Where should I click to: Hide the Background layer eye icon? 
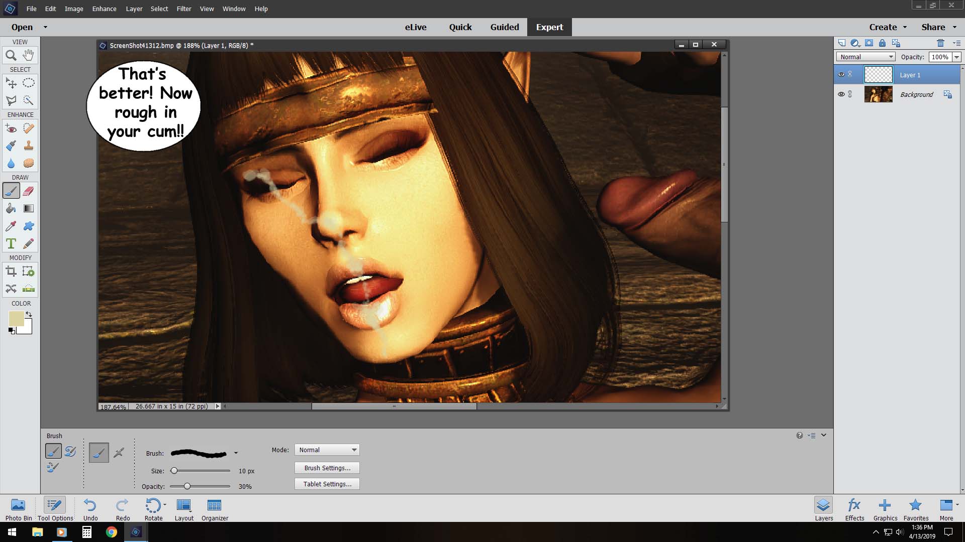click(841, 94)
